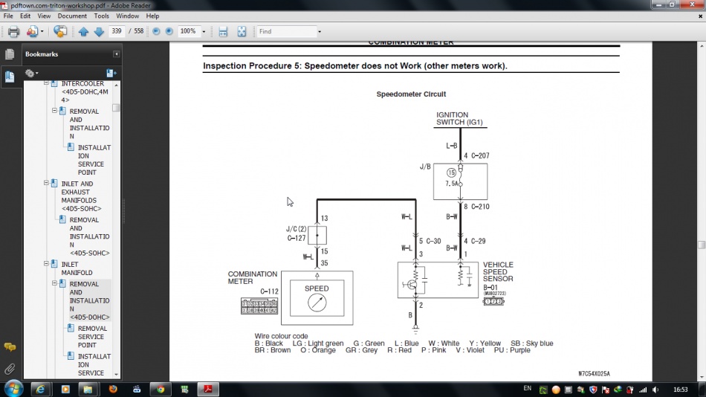Select INSTALLATION SERVICE POINT bookmark under INTERCOOLER

tap(94, 160)
